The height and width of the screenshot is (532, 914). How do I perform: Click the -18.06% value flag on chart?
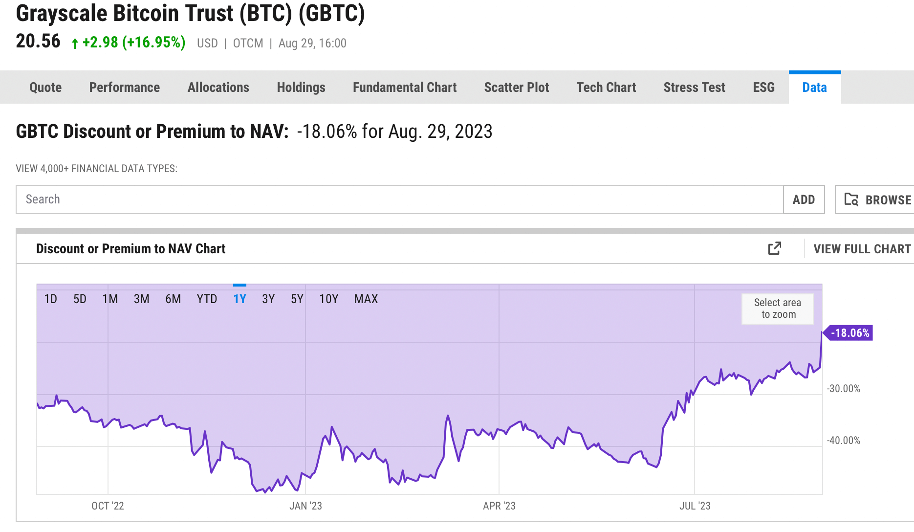[x=849, y=333]
